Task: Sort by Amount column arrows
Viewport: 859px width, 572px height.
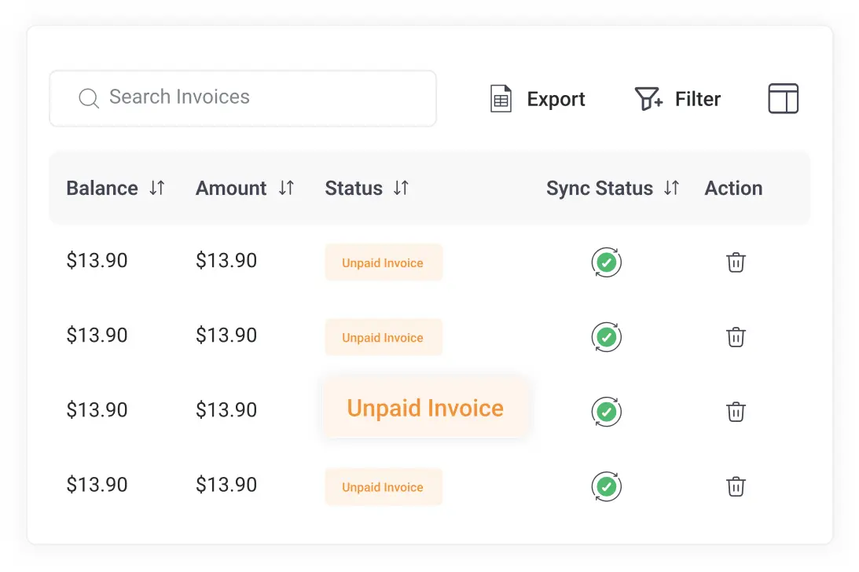Action: [287, 189]
